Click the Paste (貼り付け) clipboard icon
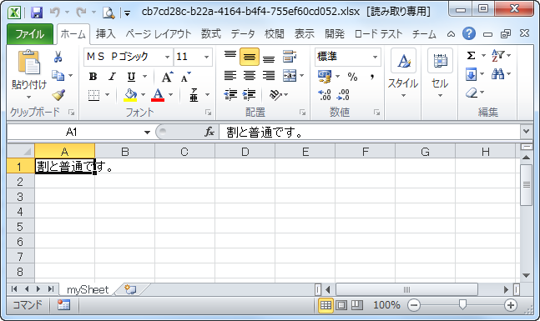Screen dimensions: 540x321 click(x=29, y=62)
